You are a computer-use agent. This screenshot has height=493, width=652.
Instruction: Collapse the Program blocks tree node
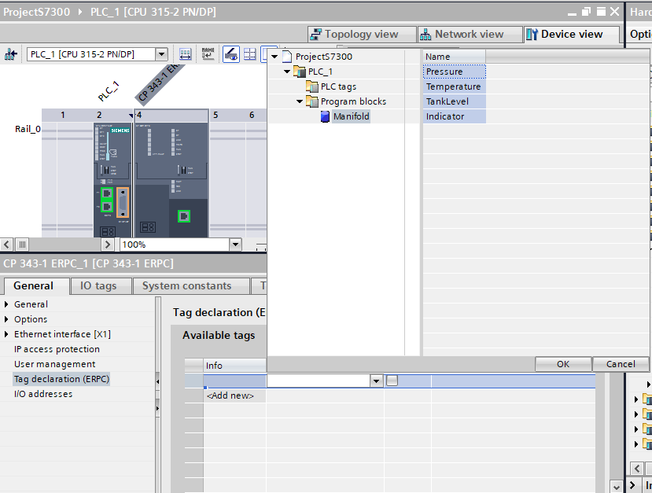[x=300, y=101]
